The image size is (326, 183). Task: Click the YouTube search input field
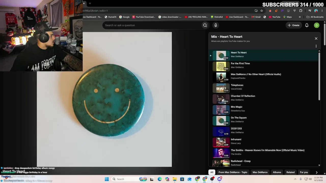point(152,25)
